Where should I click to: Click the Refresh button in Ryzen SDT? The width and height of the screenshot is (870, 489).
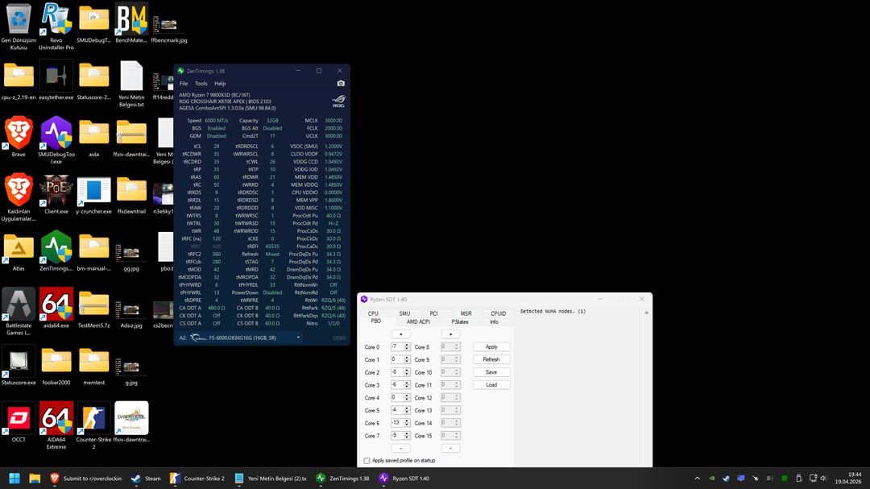(491, 359)
